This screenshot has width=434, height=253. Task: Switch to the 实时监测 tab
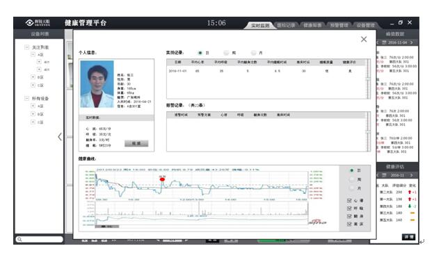click(x=259, y=26)
